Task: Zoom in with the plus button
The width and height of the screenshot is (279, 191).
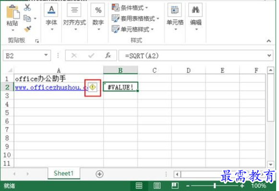Action: click(242, 186)
